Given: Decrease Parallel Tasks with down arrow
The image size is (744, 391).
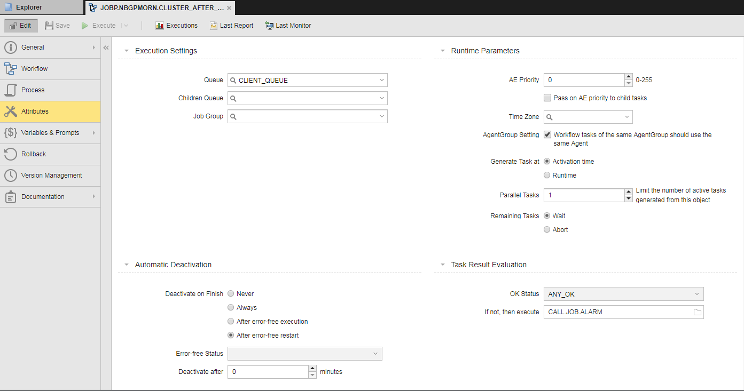Looking at the screenshot, I should coord(629,198).
